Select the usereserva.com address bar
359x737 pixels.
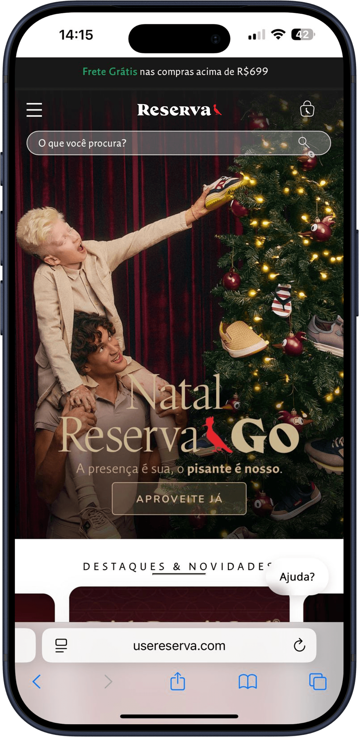click(179, 645)
